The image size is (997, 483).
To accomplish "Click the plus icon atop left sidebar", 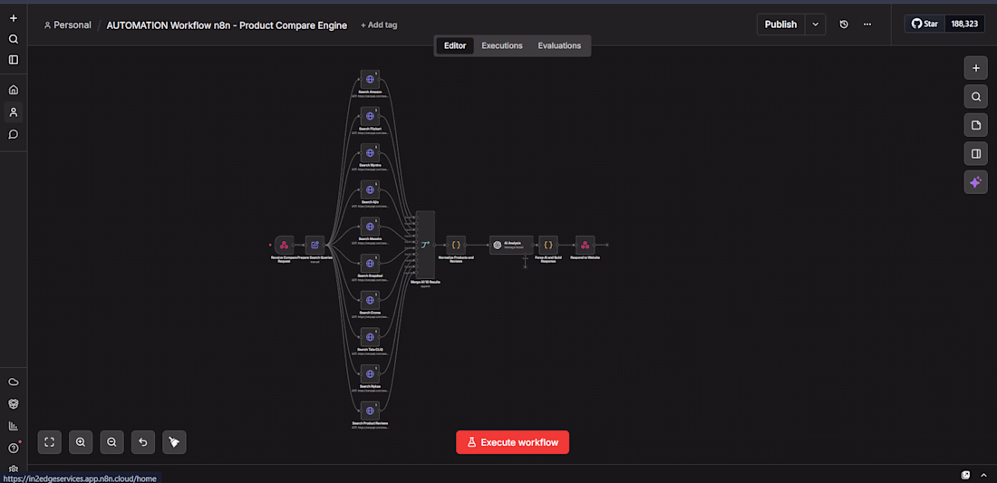I will tap(14, 18).
